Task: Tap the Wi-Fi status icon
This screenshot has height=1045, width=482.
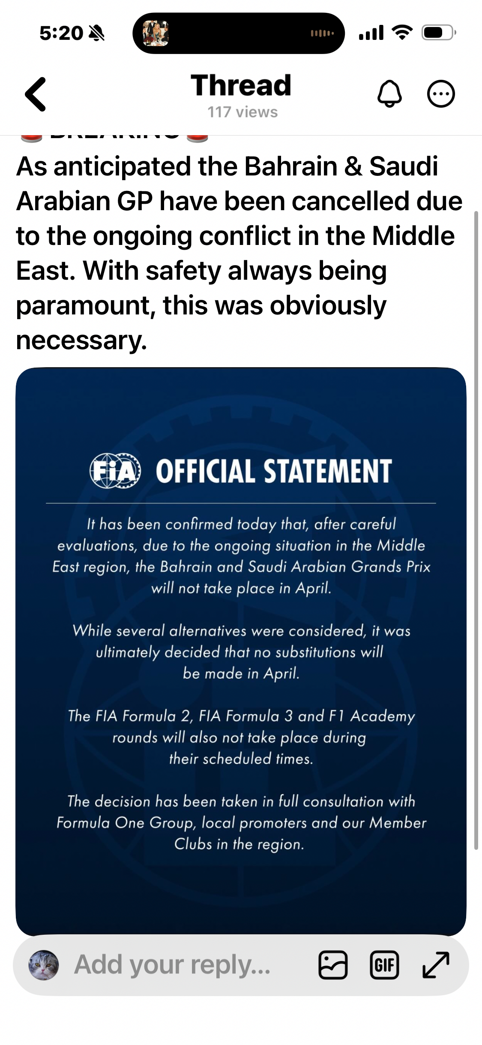Action: 402,33
